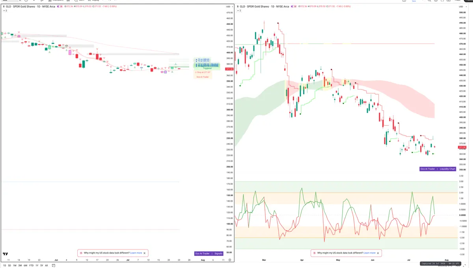
Task: Click the 470.00 level on left price axis
Action: point(229,13)
